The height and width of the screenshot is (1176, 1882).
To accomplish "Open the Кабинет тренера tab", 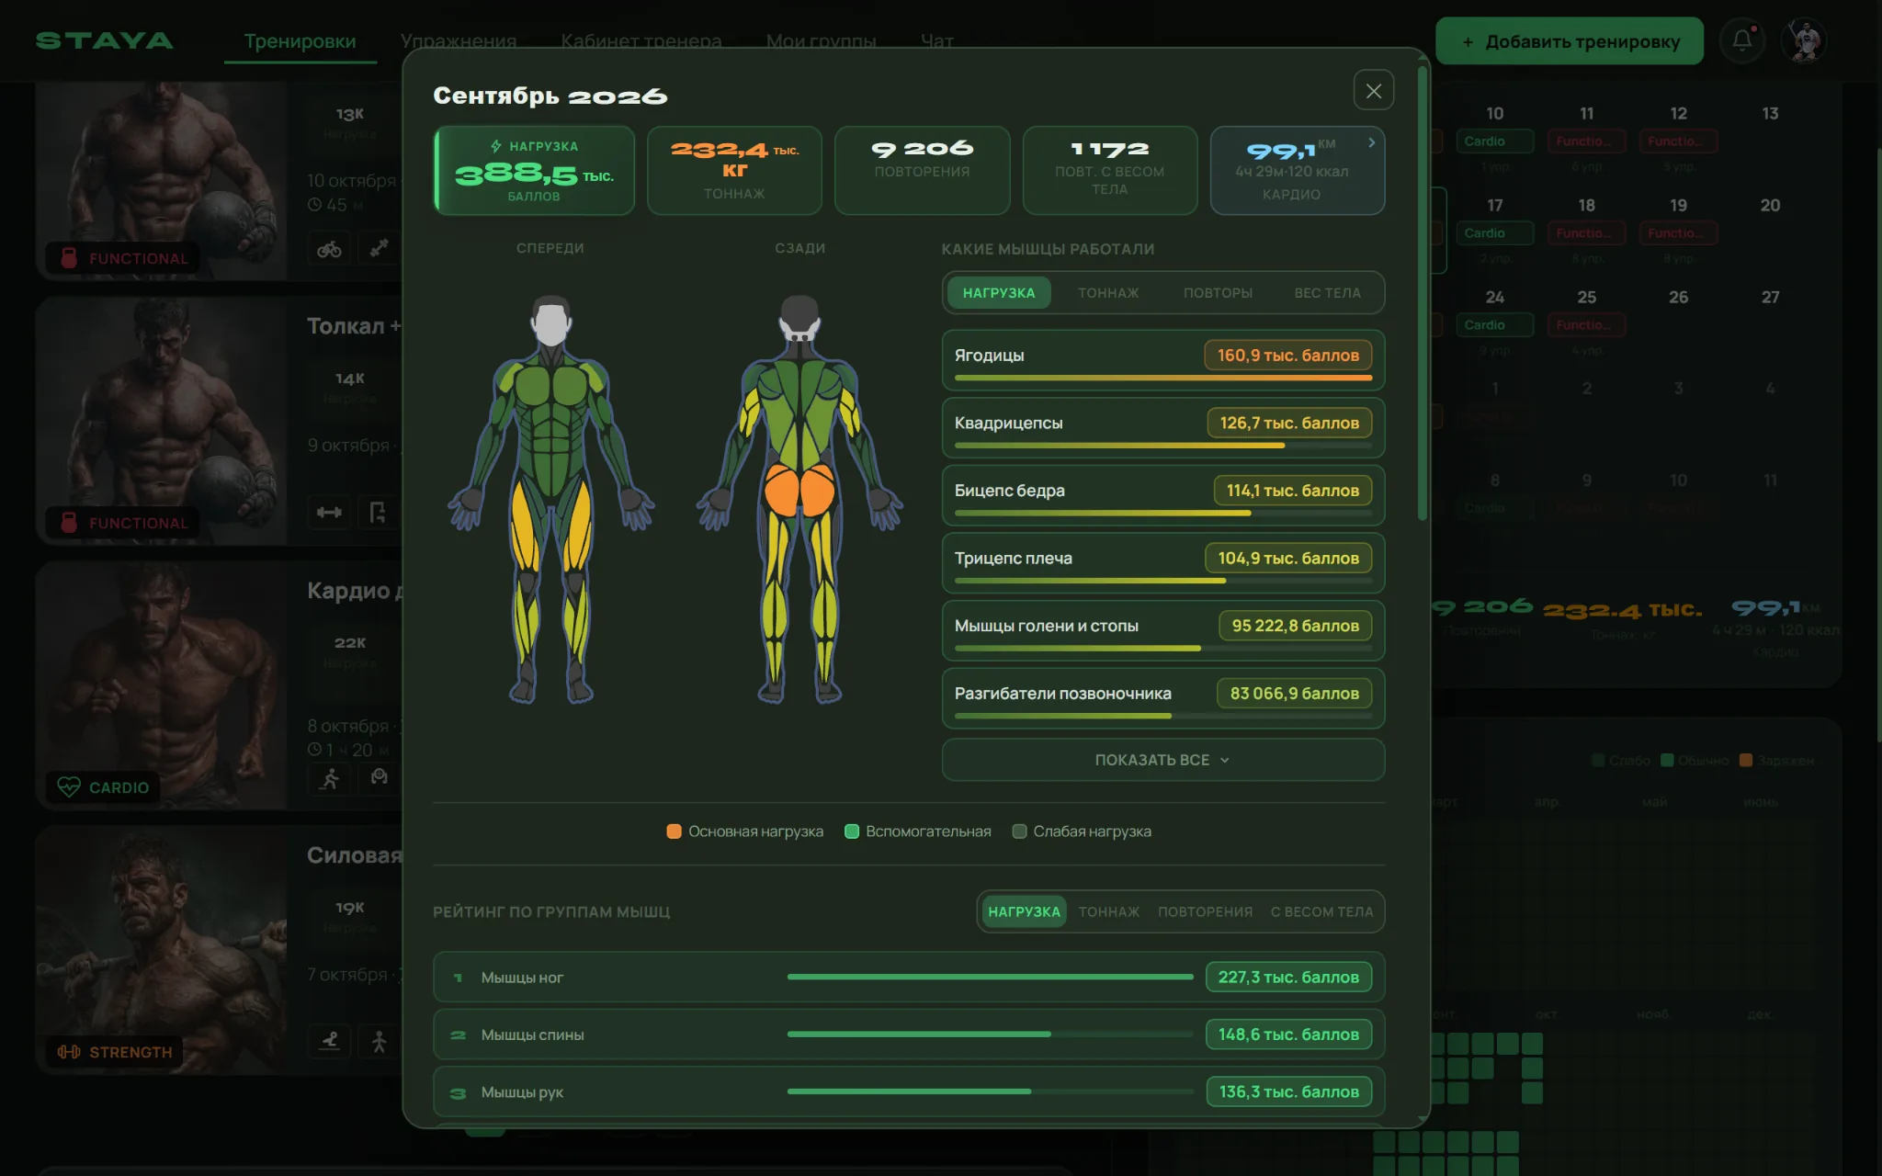I will 641,40.
